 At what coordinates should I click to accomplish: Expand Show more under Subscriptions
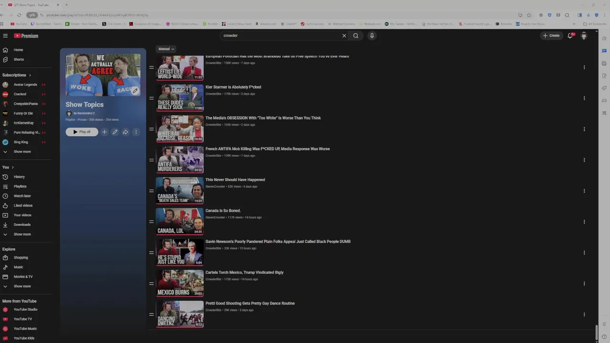click(x=22, y=151)
